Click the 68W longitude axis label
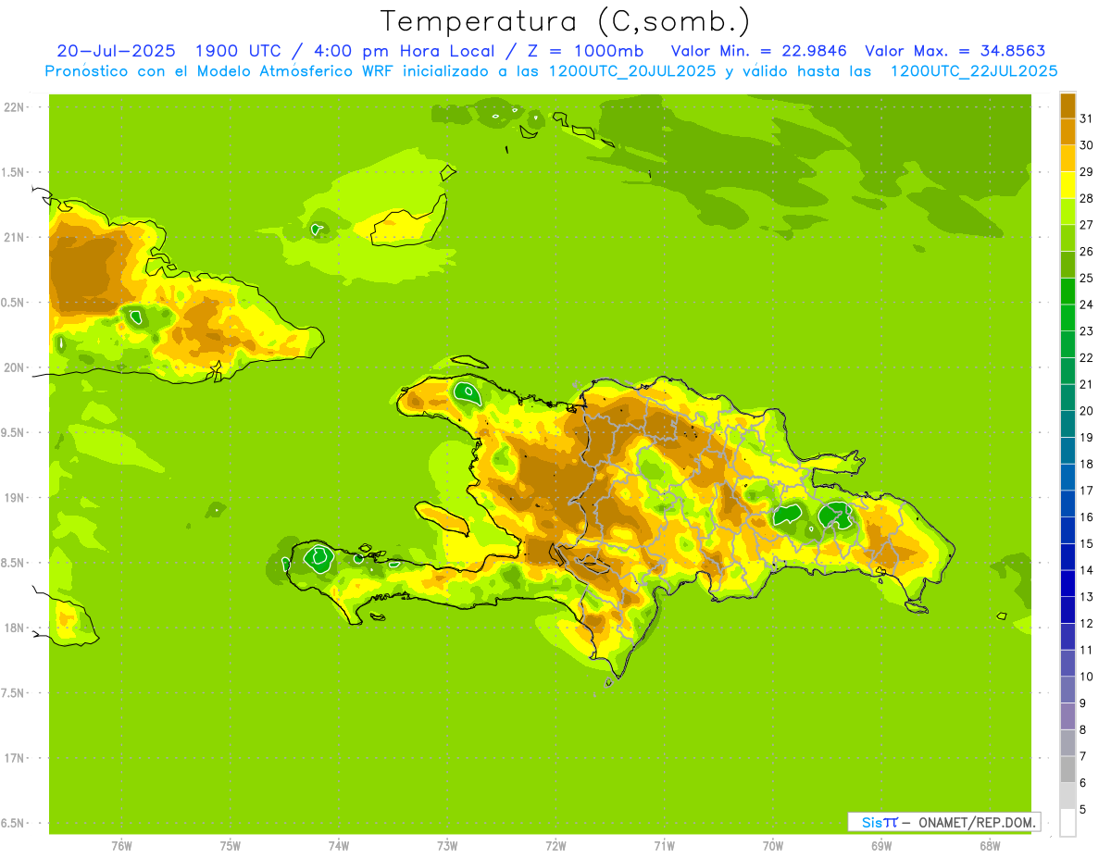 (x=989, y=845)
